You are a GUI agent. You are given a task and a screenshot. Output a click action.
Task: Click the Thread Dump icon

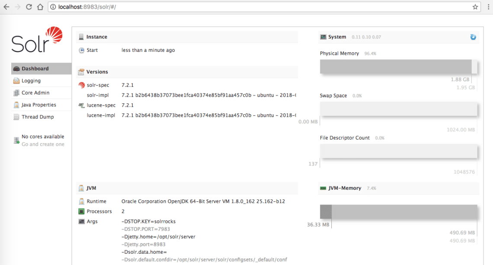point(16,117)
